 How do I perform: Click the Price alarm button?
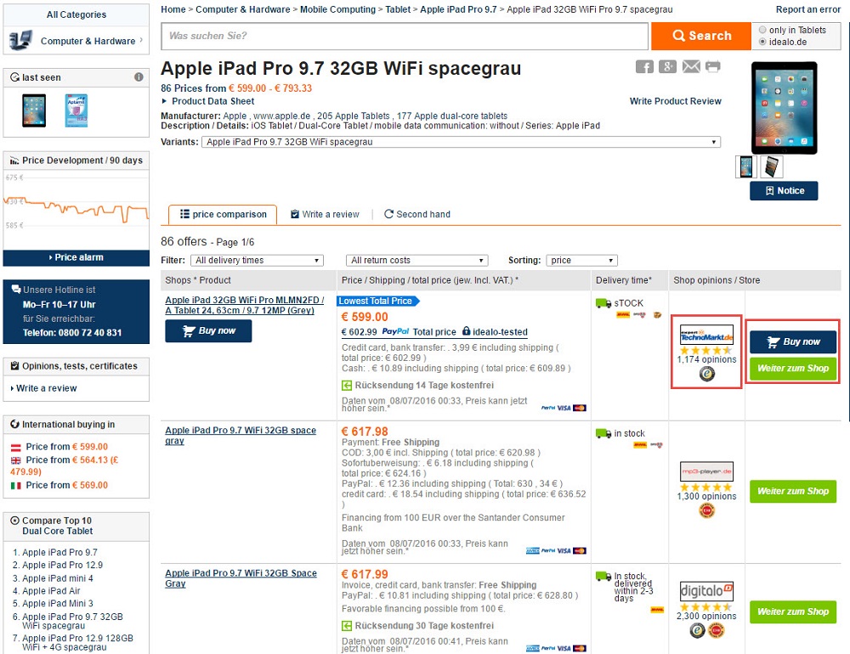(x=76, y=257)
